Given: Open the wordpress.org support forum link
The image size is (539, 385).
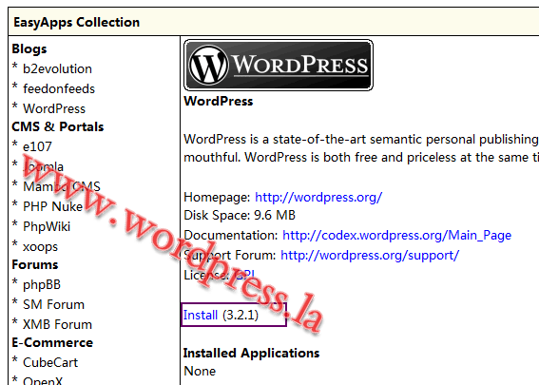Looking at the screenshot, I should coord(370,255).
